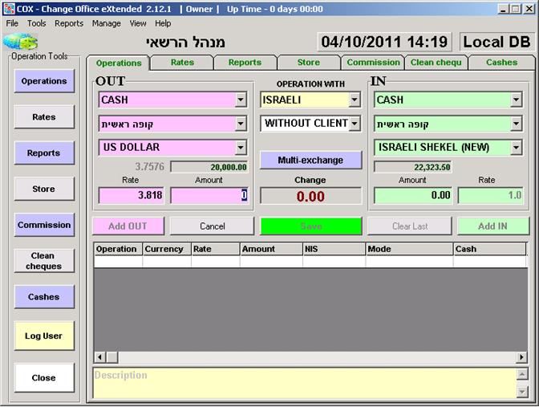Click the OUT Rate input field

click(x=132, y=195)
